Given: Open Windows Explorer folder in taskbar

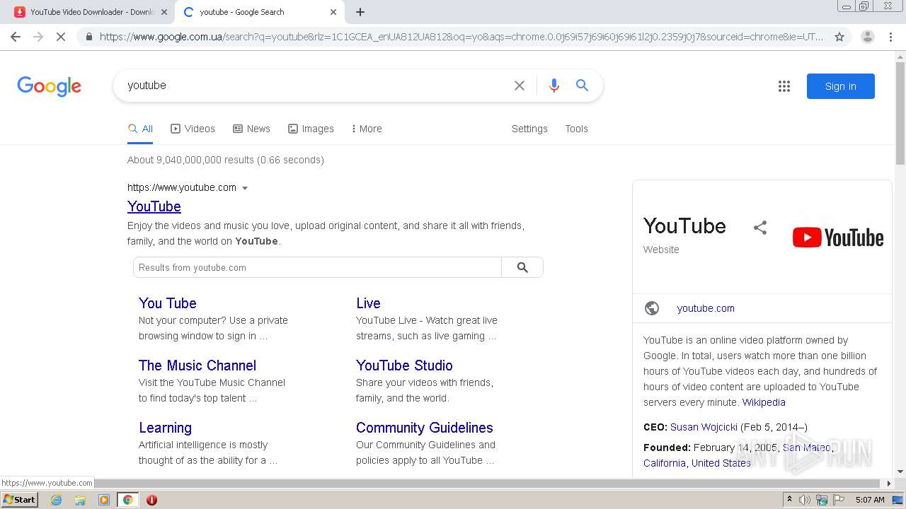Looking at the screenshot, I should pyautogui.click(x=80, y=500).
